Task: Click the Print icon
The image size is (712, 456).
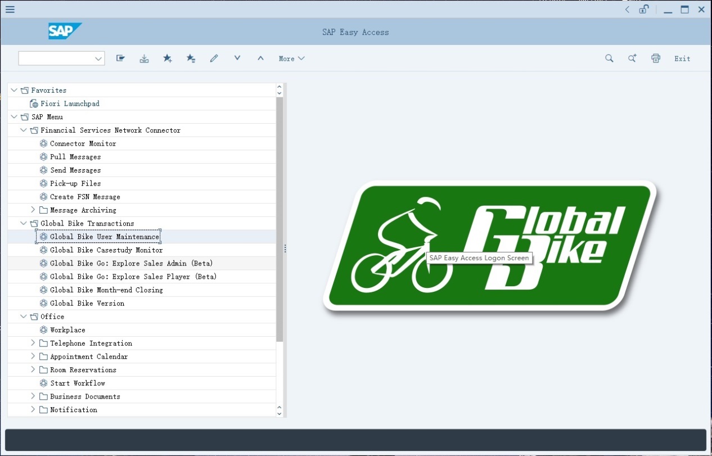Action: [x=656, y=58]
